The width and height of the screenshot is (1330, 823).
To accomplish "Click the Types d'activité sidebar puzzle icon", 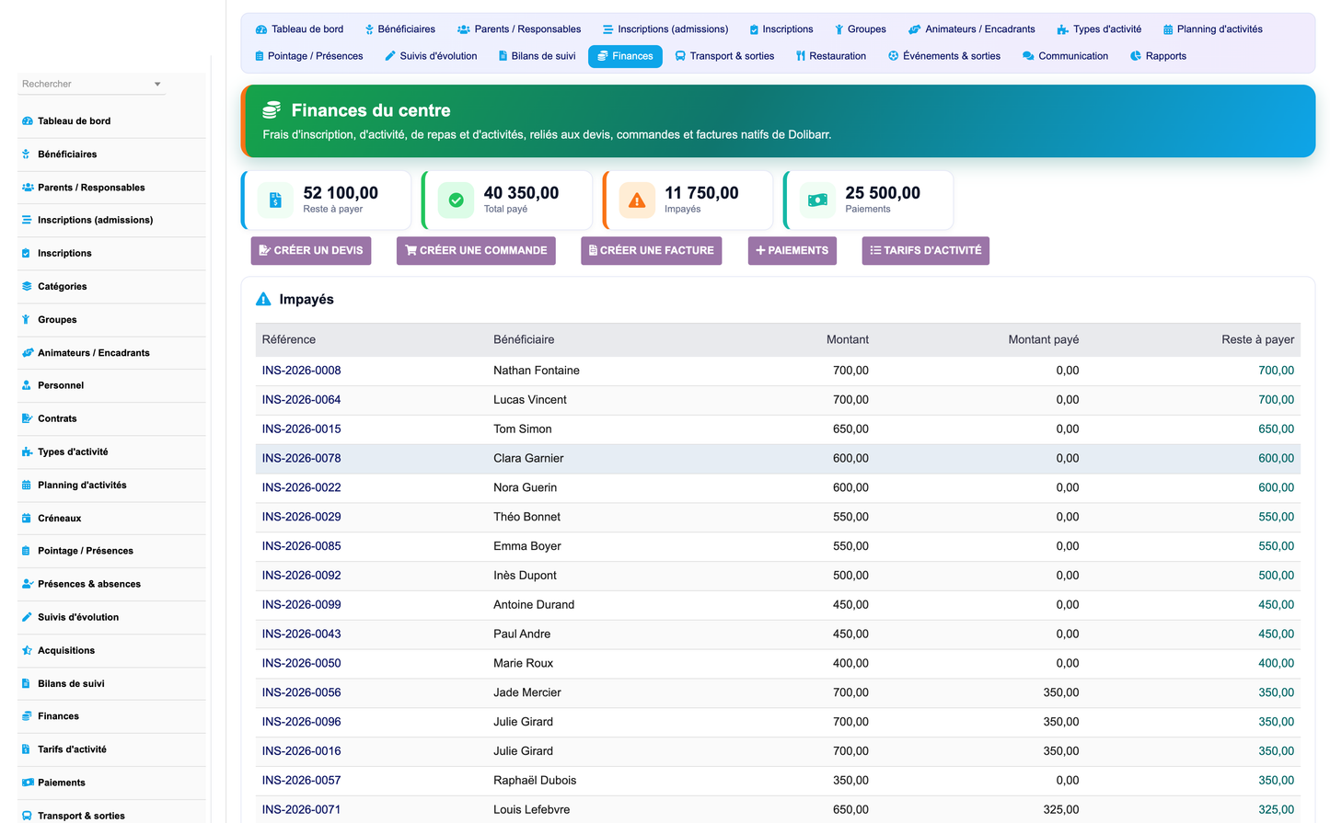I will coord(27,452).
